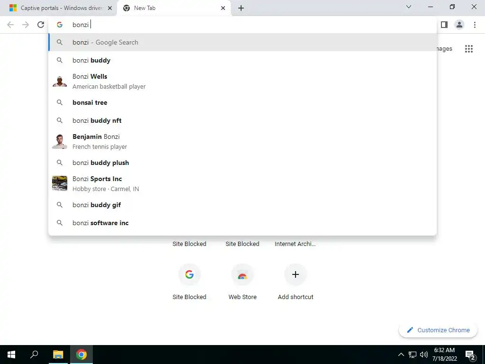Close the New Tab tab
485x364 pixels.
point(223,8)
